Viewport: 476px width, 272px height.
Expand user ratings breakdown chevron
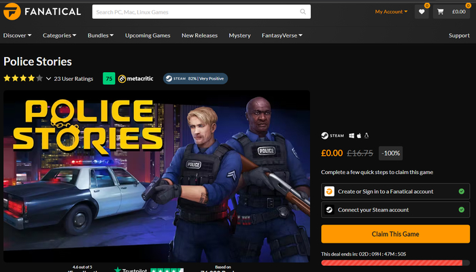49,79
